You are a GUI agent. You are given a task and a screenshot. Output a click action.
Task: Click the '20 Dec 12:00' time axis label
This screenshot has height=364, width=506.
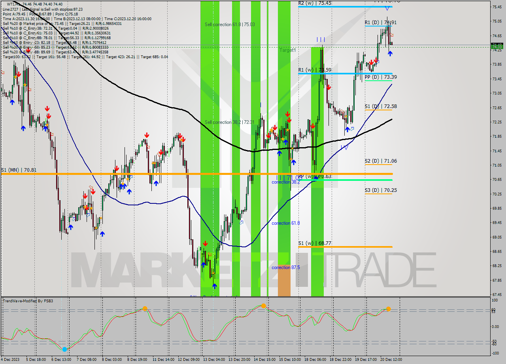pos(391,360)
